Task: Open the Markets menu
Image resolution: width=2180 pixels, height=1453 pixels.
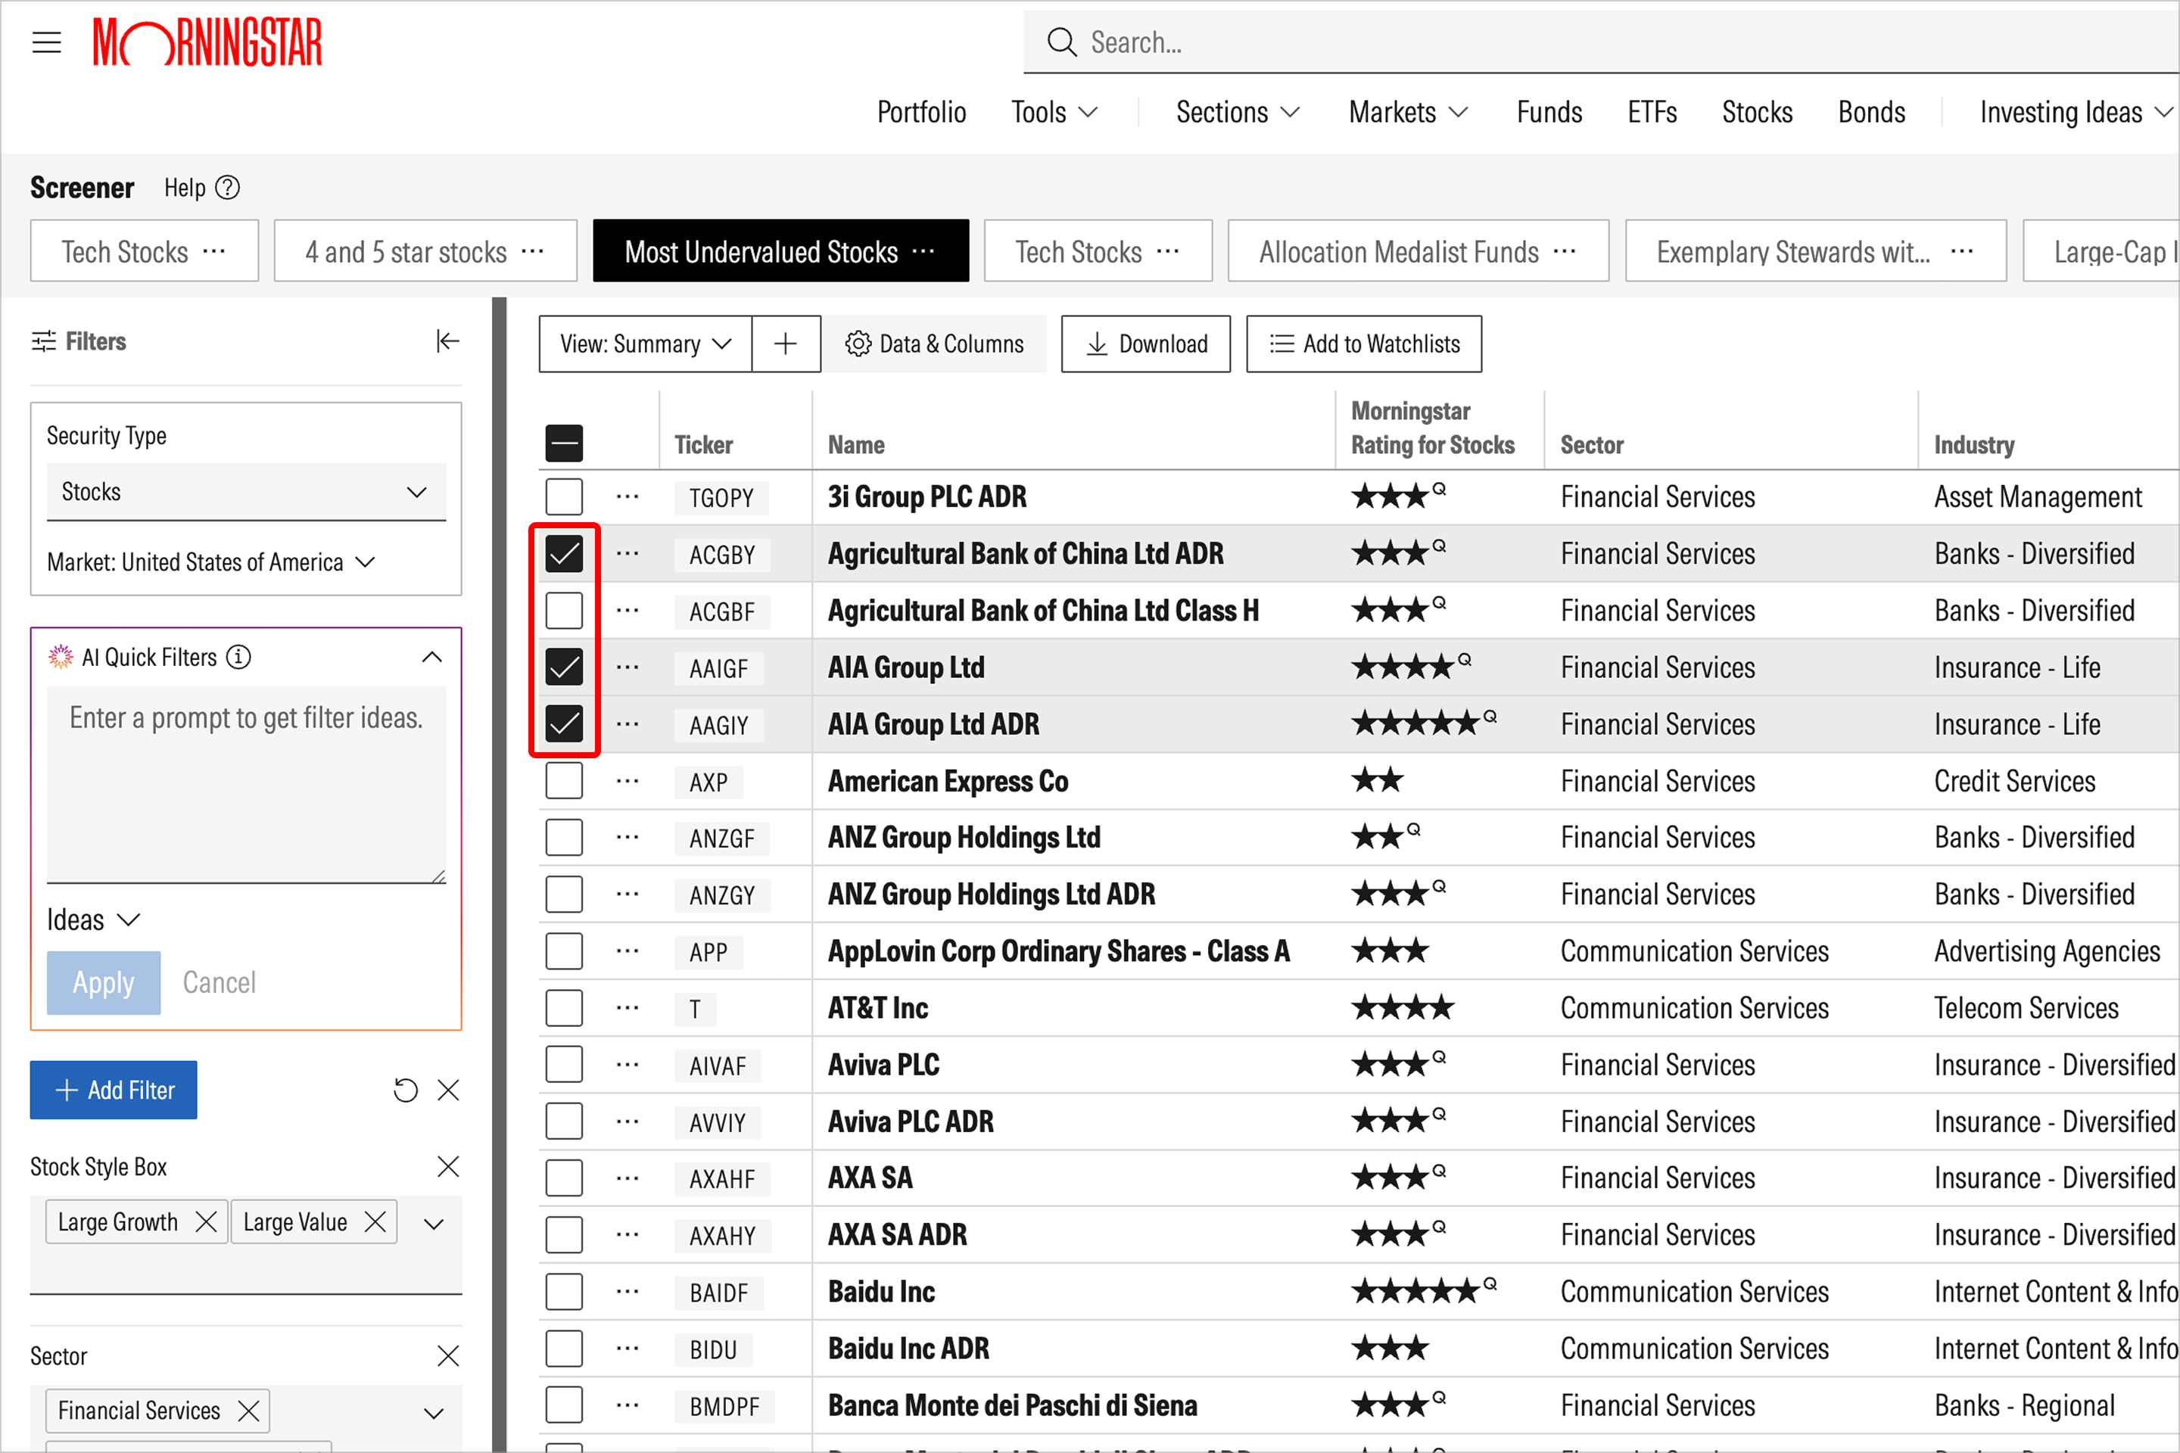Action: [1408, 112]
